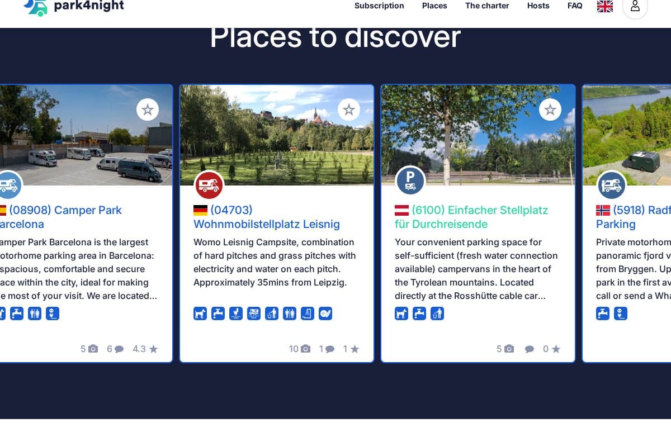Viewport: 671px width, 447px height.
Task: Click the Womo Leisnig Campsite description text
Action: pos(275,262)
